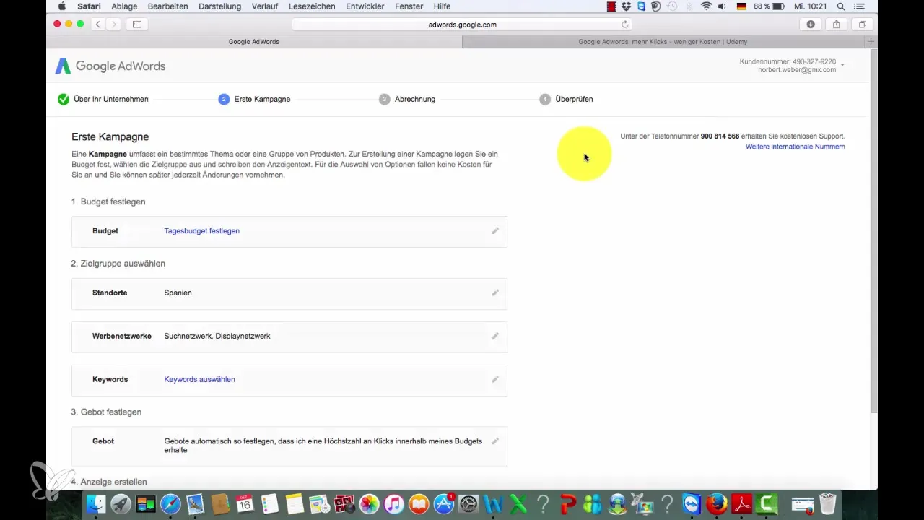Click the Safari menu in menu bar

point(89,6)
